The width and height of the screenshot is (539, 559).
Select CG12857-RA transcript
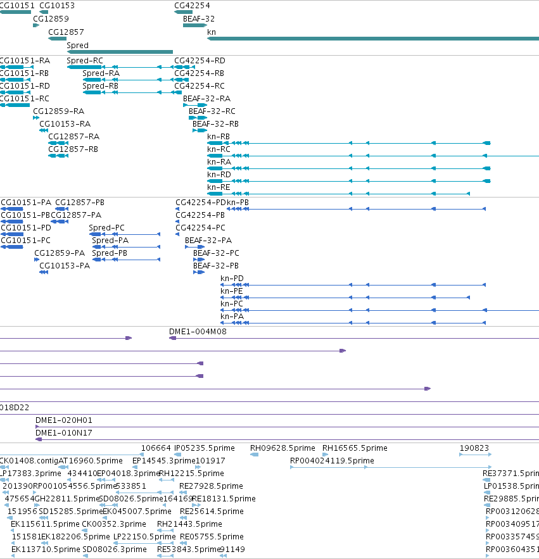pyautogui.click(x=58, y=143)
